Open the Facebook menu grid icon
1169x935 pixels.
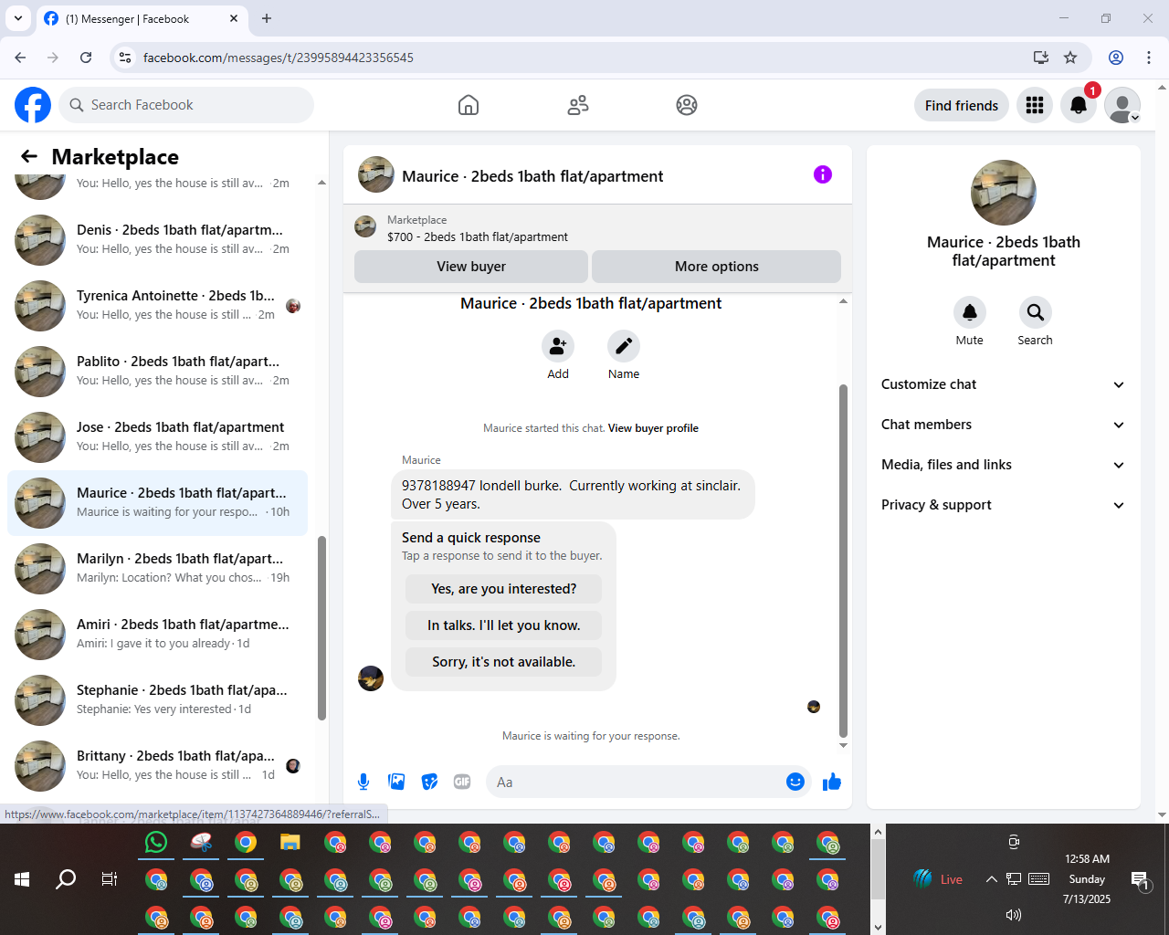click(1035, 105)
